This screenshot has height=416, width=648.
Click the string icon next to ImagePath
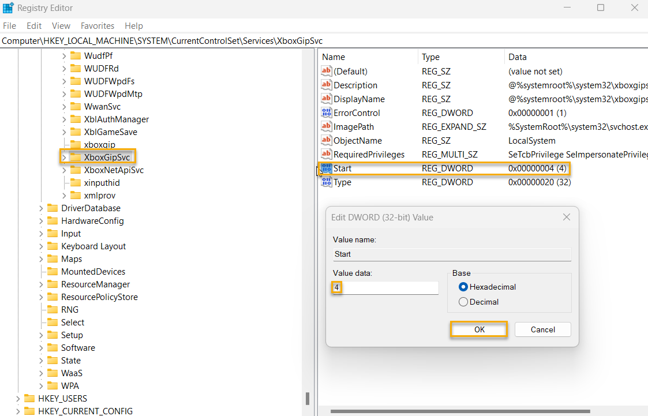point(327,127)
